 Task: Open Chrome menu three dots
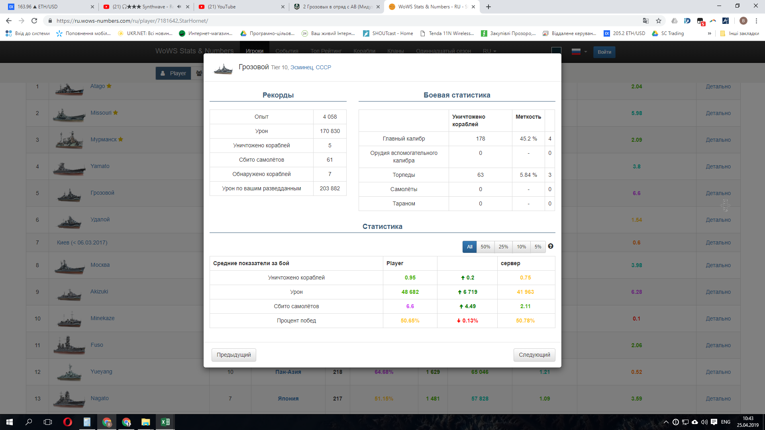click(756, 21)
